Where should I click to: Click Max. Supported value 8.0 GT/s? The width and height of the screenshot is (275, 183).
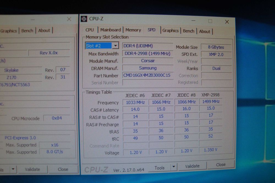tap(54, 152)
